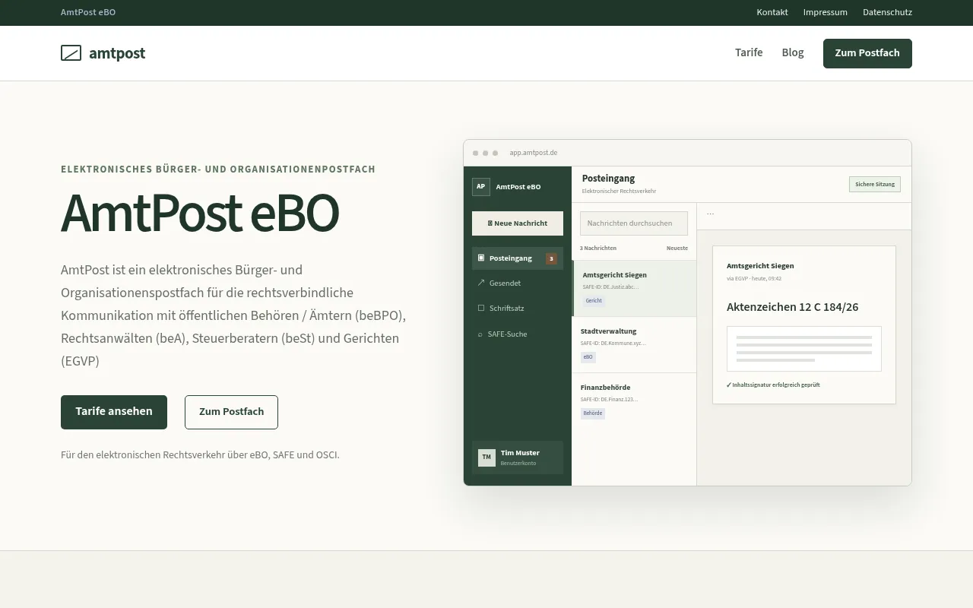The image size is (973, 608).
Task: Click the Gericht tag on Amtsgericht message
Action: click(x=594, y=301)
